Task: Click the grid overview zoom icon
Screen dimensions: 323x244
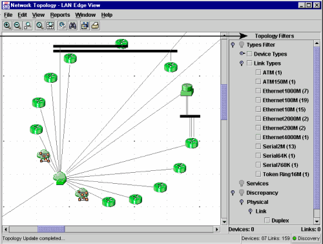Action: [50, 26]
